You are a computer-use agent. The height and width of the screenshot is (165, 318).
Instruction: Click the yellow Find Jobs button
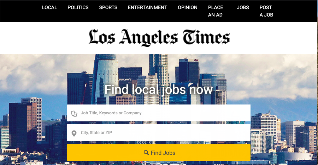pos(159,152)
